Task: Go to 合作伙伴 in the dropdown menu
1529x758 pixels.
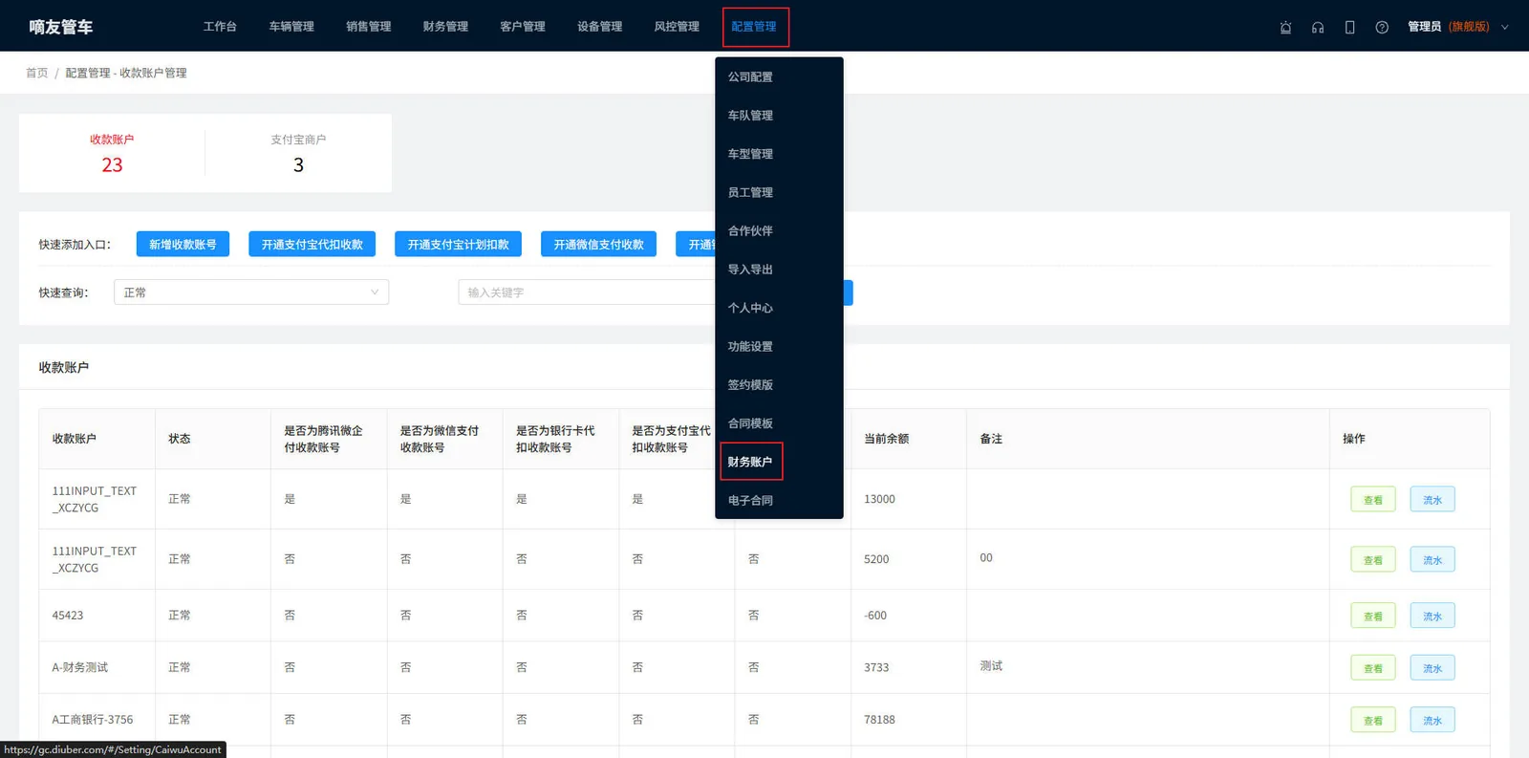Action: coord(779,230)
